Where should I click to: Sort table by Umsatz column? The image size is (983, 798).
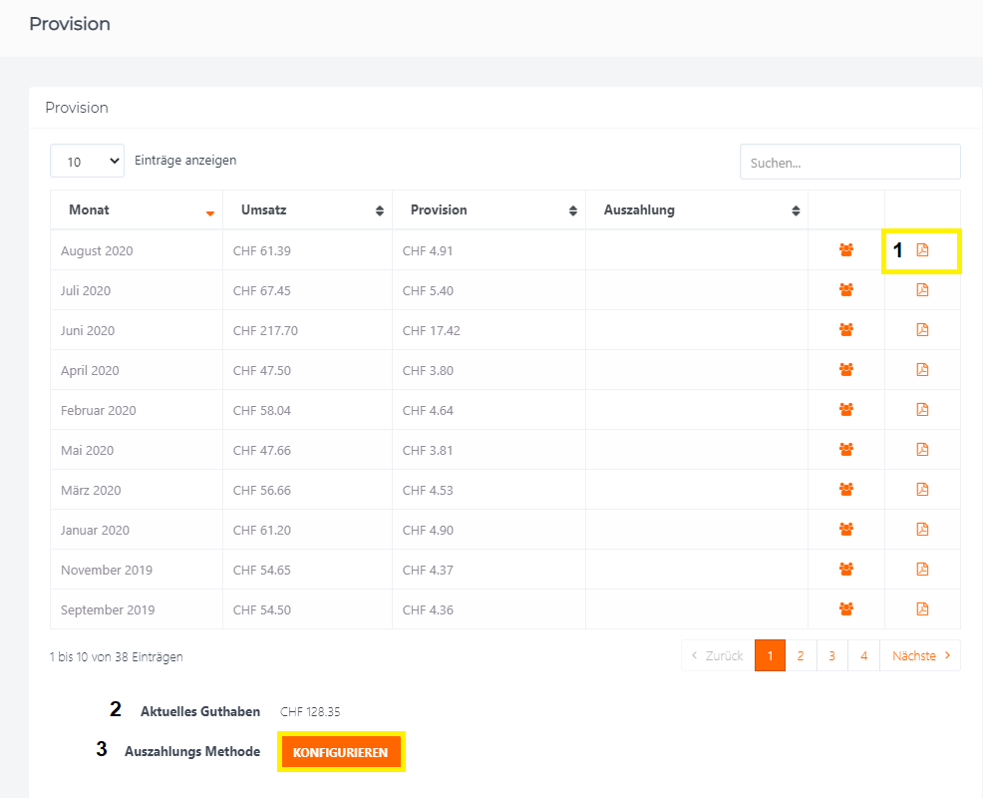[x=307, y=210]
